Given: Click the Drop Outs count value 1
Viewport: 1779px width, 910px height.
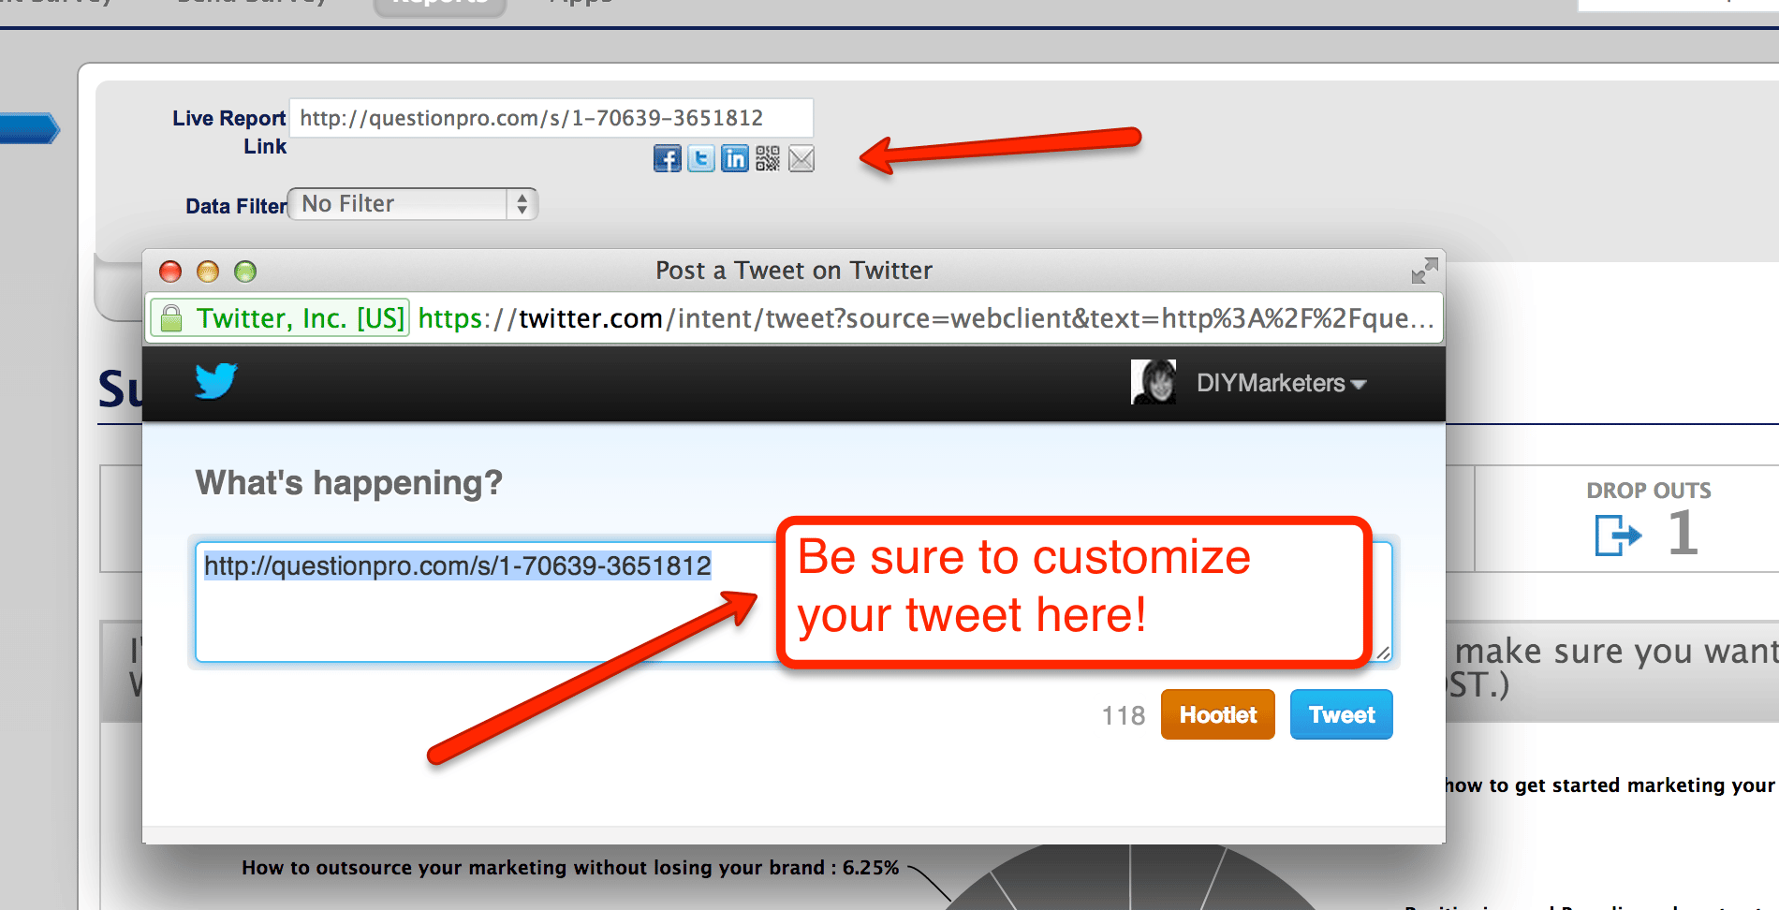Looking at the screenshot, I should pos(1683,533).
